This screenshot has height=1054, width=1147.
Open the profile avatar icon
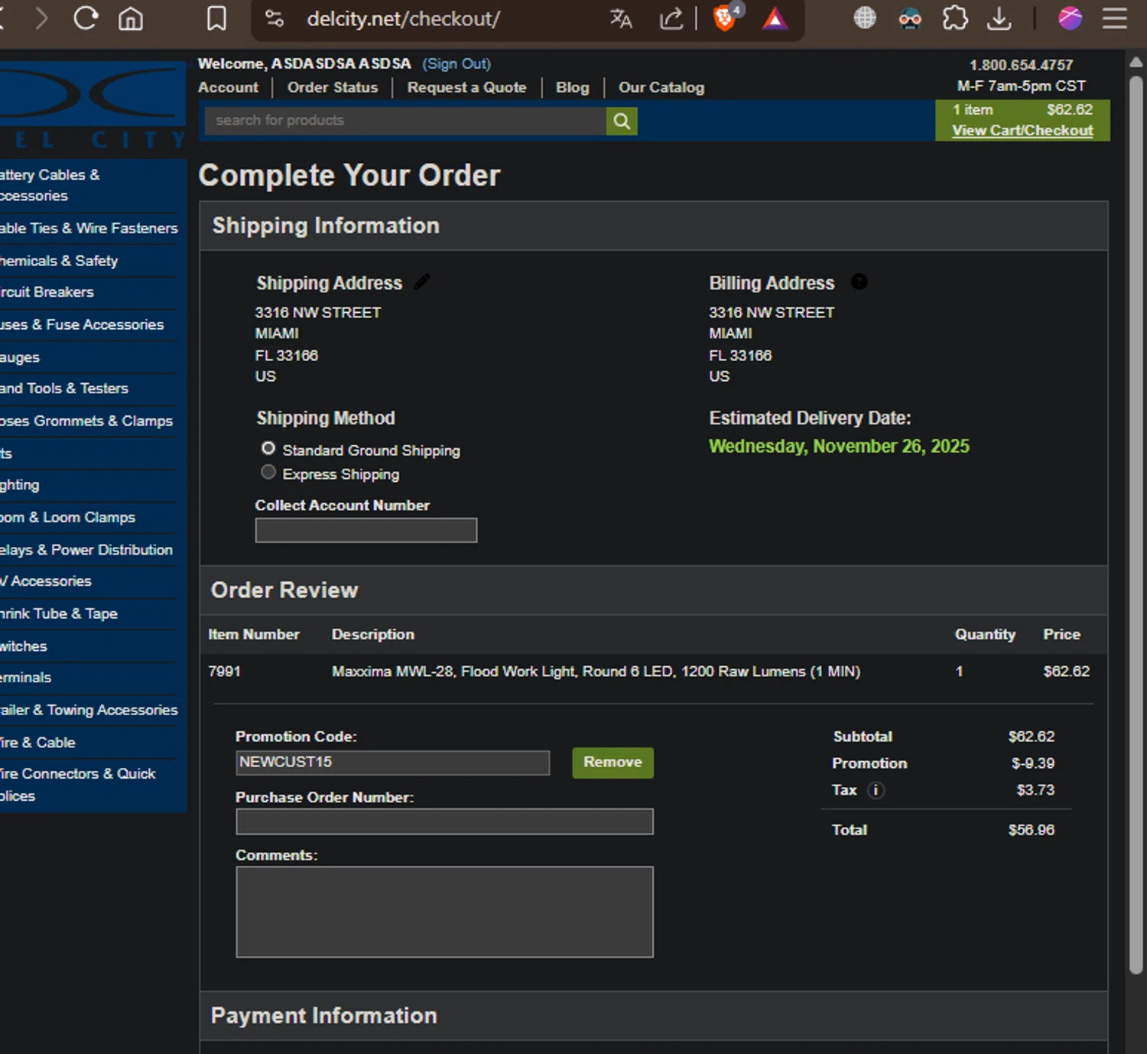(x=1070, y=18)
